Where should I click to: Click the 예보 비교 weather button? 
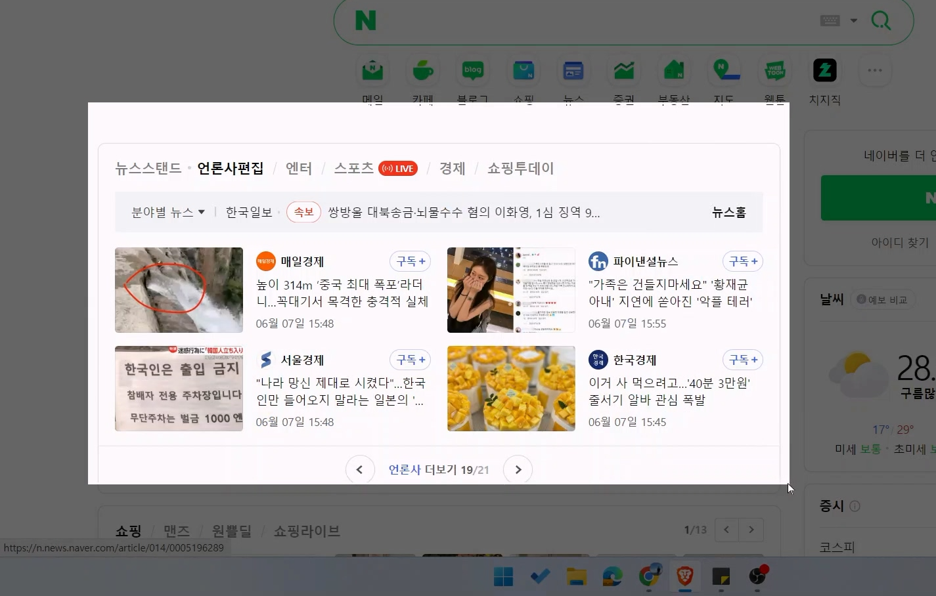tap(883, 299)
